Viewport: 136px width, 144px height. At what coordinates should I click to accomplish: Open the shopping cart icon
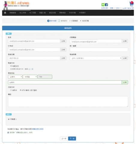coord(131,4)
